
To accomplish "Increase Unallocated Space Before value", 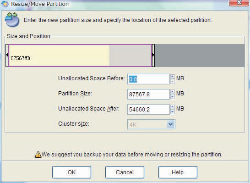I will click(x=172, y=77).
